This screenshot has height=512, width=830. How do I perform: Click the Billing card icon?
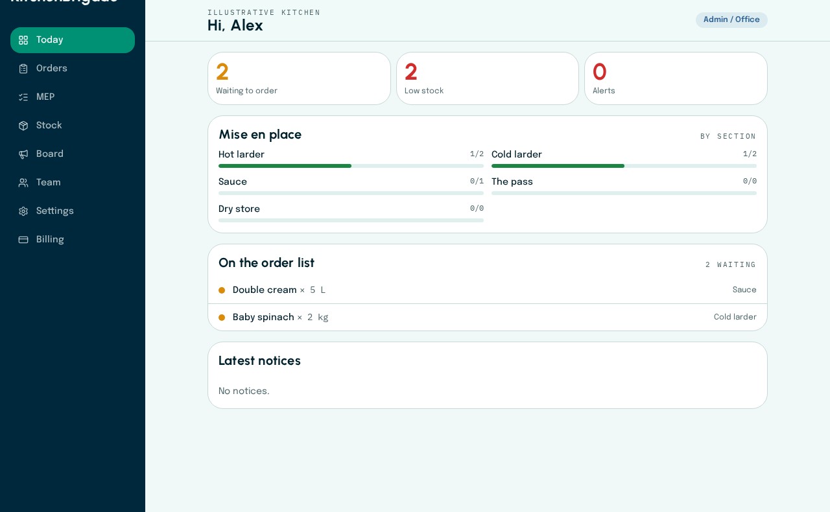(x=23, y=240)
